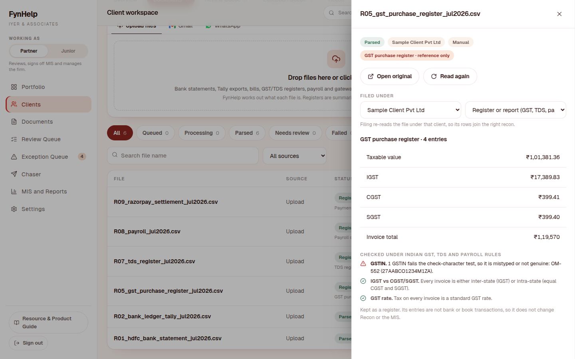Open the Sample Client Pvt Ltd client dropdown
This screenshot has width=575, height=359.
tap(410, 110)
